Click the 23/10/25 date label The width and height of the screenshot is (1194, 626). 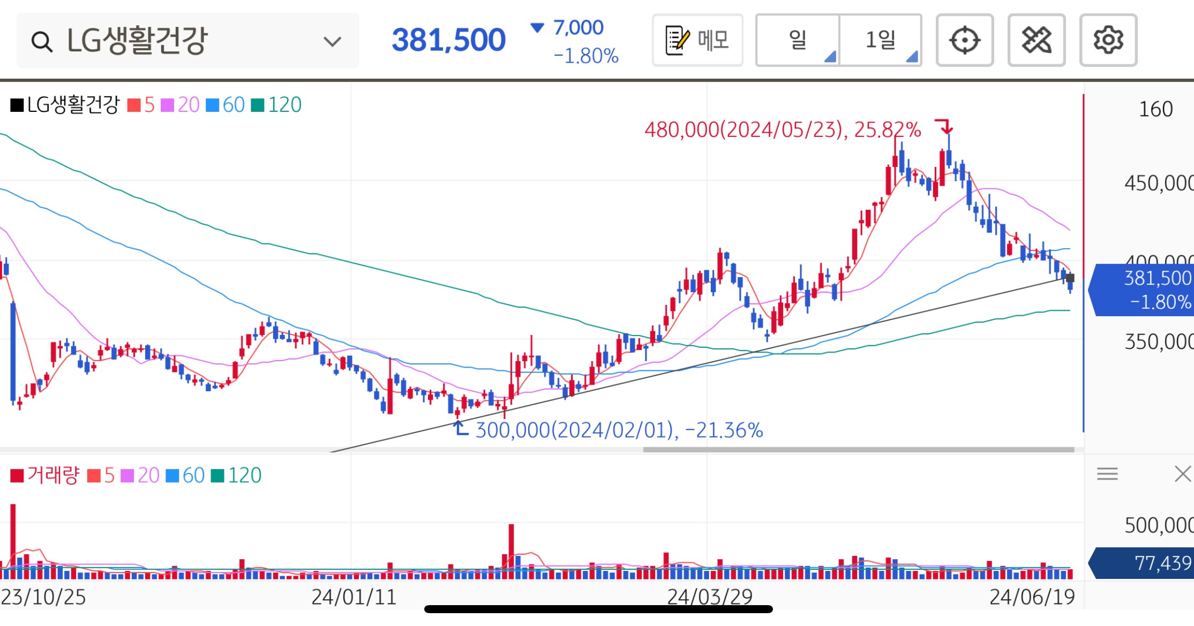pyautogui.click(x=43, y=597)
